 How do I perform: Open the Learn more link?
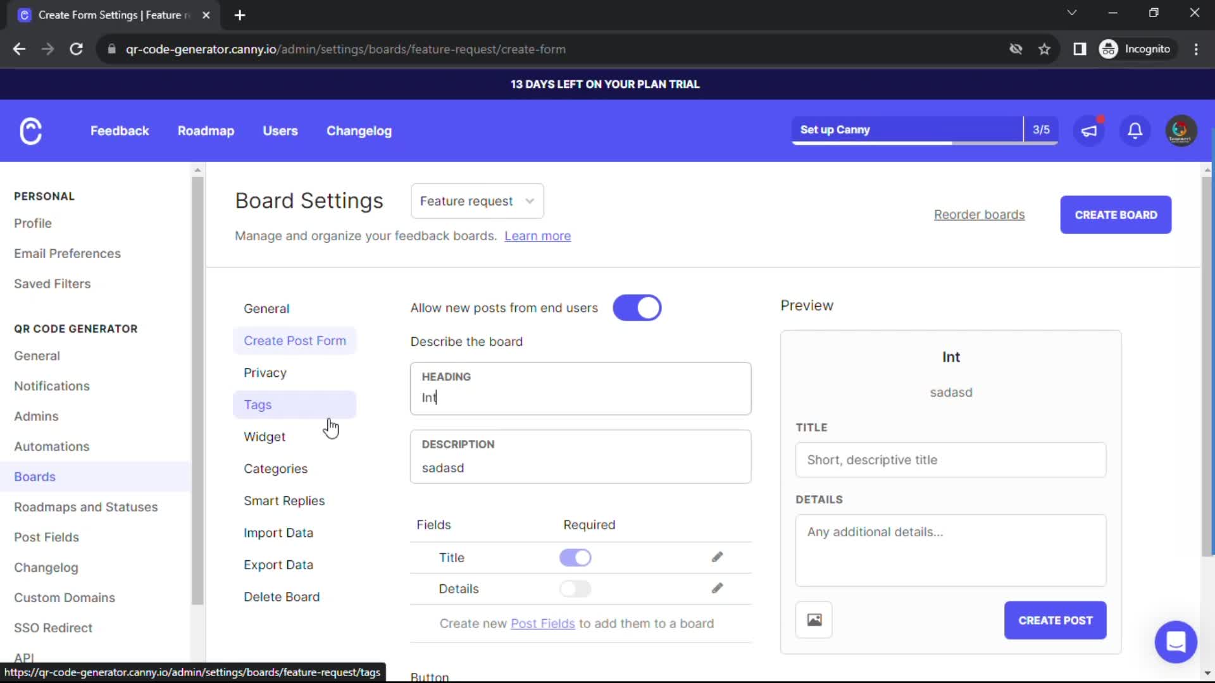pos(537,235)
